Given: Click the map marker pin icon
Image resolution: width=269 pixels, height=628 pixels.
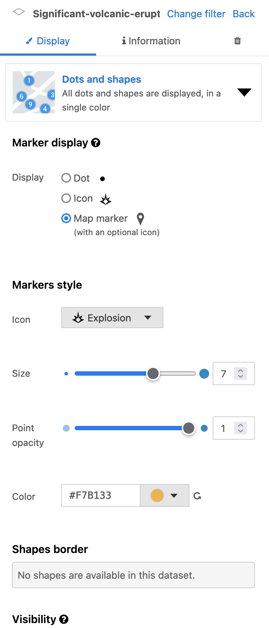Looking at the screenshot, I should (x=140, y=219).
